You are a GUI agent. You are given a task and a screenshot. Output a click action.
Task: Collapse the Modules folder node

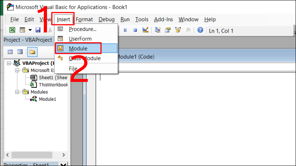17,92
